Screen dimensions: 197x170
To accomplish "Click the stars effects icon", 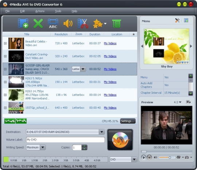I will (98, 23).
